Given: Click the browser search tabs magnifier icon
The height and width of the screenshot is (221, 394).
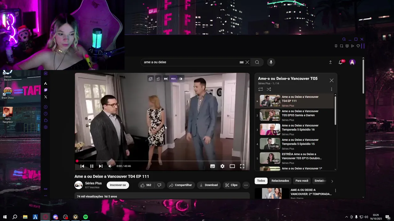Looking at the screenshot, I should (344, 39).
